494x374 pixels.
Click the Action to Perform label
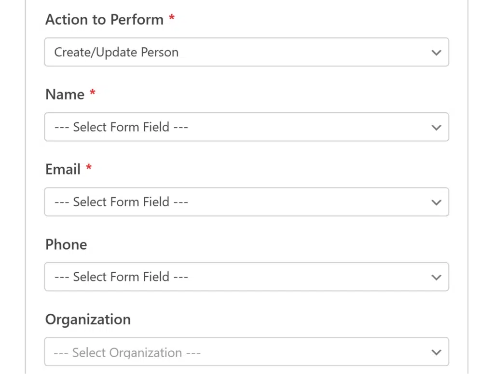click(105, 19)
